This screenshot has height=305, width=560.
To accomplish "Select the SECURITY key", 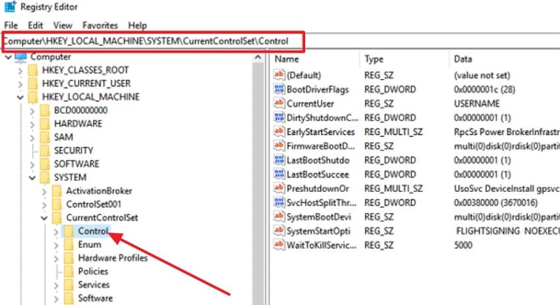I will [74, 151].
